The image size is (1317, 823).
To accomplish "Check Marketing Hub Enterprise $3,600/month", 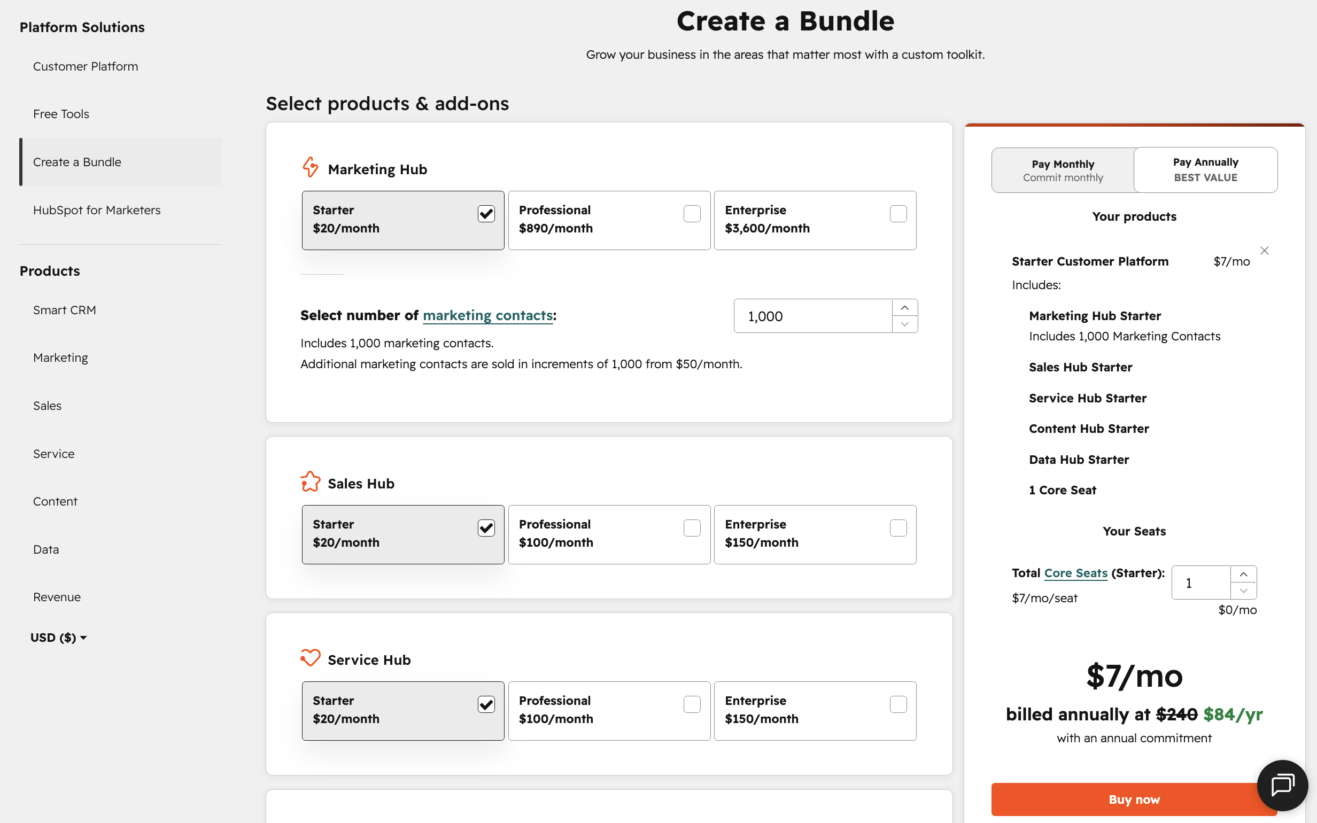I will pos(898,214).
